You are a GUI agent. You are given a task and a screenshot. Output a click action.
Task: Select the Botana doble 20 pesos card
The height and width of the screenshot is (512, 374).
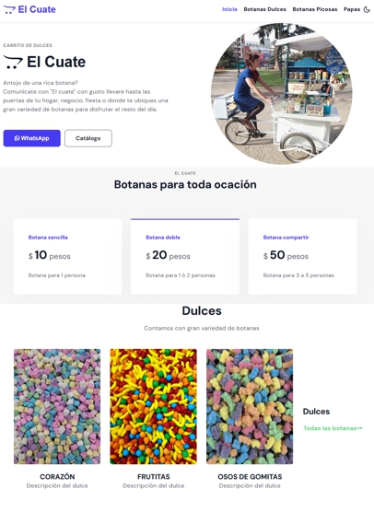[x=185, y=257]
